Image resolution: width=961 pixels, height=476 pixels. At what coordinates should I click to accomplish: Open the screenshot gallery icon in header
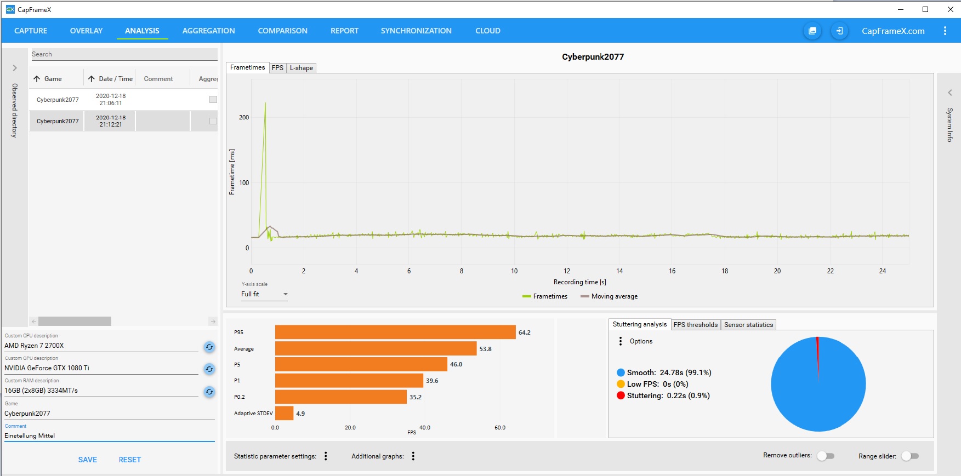click(x=812, y=31)
